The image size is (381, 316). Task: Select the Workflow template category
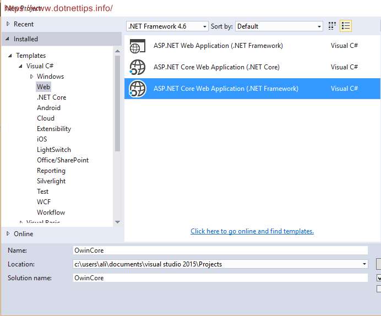click(x=51, y=213)
